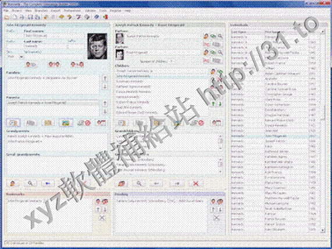Select child Rosemary Kennedy in Children list
The image size is (332, 249).
click(x=162, y=81)
